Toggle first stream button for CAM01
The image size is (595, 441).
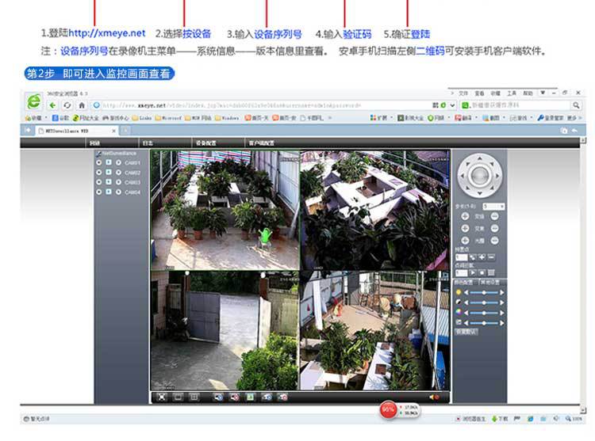(x=98, y=163)
